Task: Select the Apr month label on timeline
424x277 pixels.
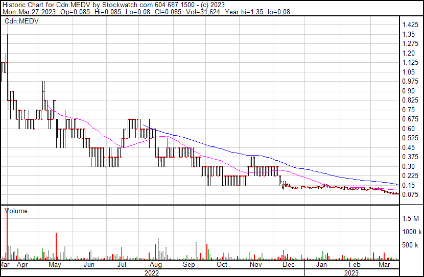Action: tap(22, 265)
